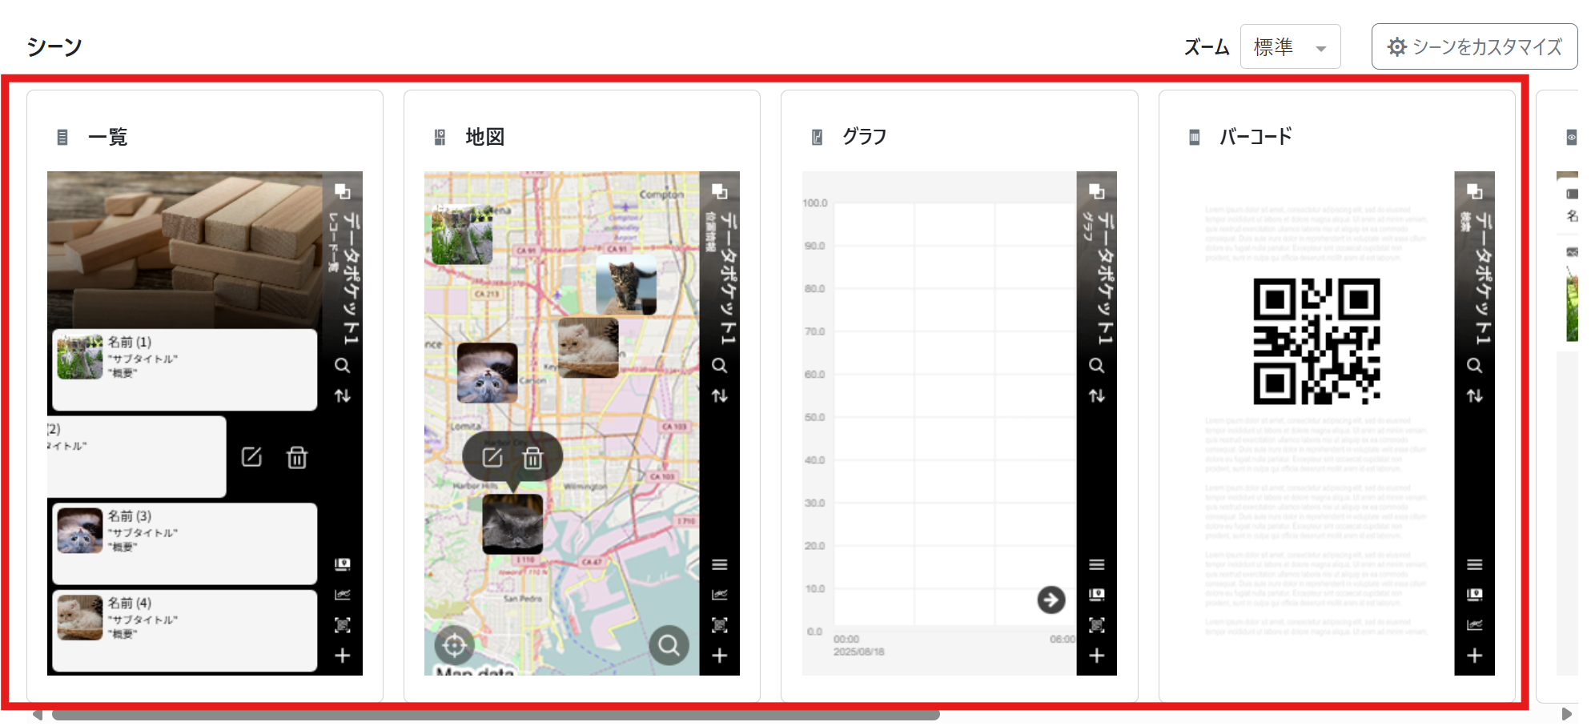Click the plus icon in バーコード scene sidebar
Image resolution: width=1591 pixels, height=726 pixels.
1474,656
